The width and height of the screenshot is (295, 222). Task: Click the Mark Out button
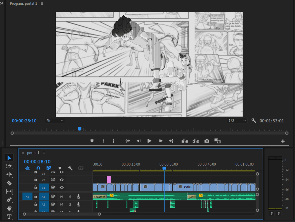pyautogui.click(x=114, y=141)
